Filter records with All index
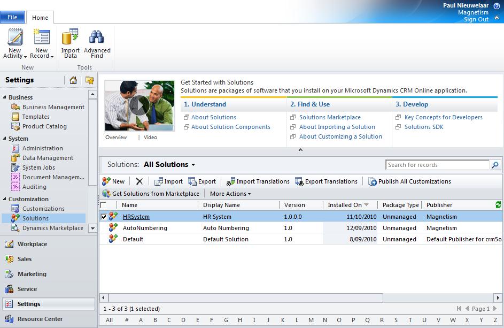The height and width of the screenshot is (328, 504). pyautogui.click(x=109, y=320)
